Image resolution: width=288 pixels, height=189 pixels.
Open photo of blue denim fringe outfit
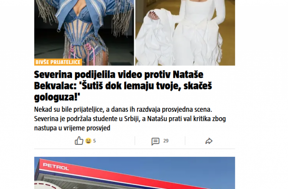84,33
